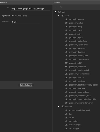This screenshot has height=132, width=100.
Task: Click the string type icon of geoplugin_timezone
Action: coord(66,88)
